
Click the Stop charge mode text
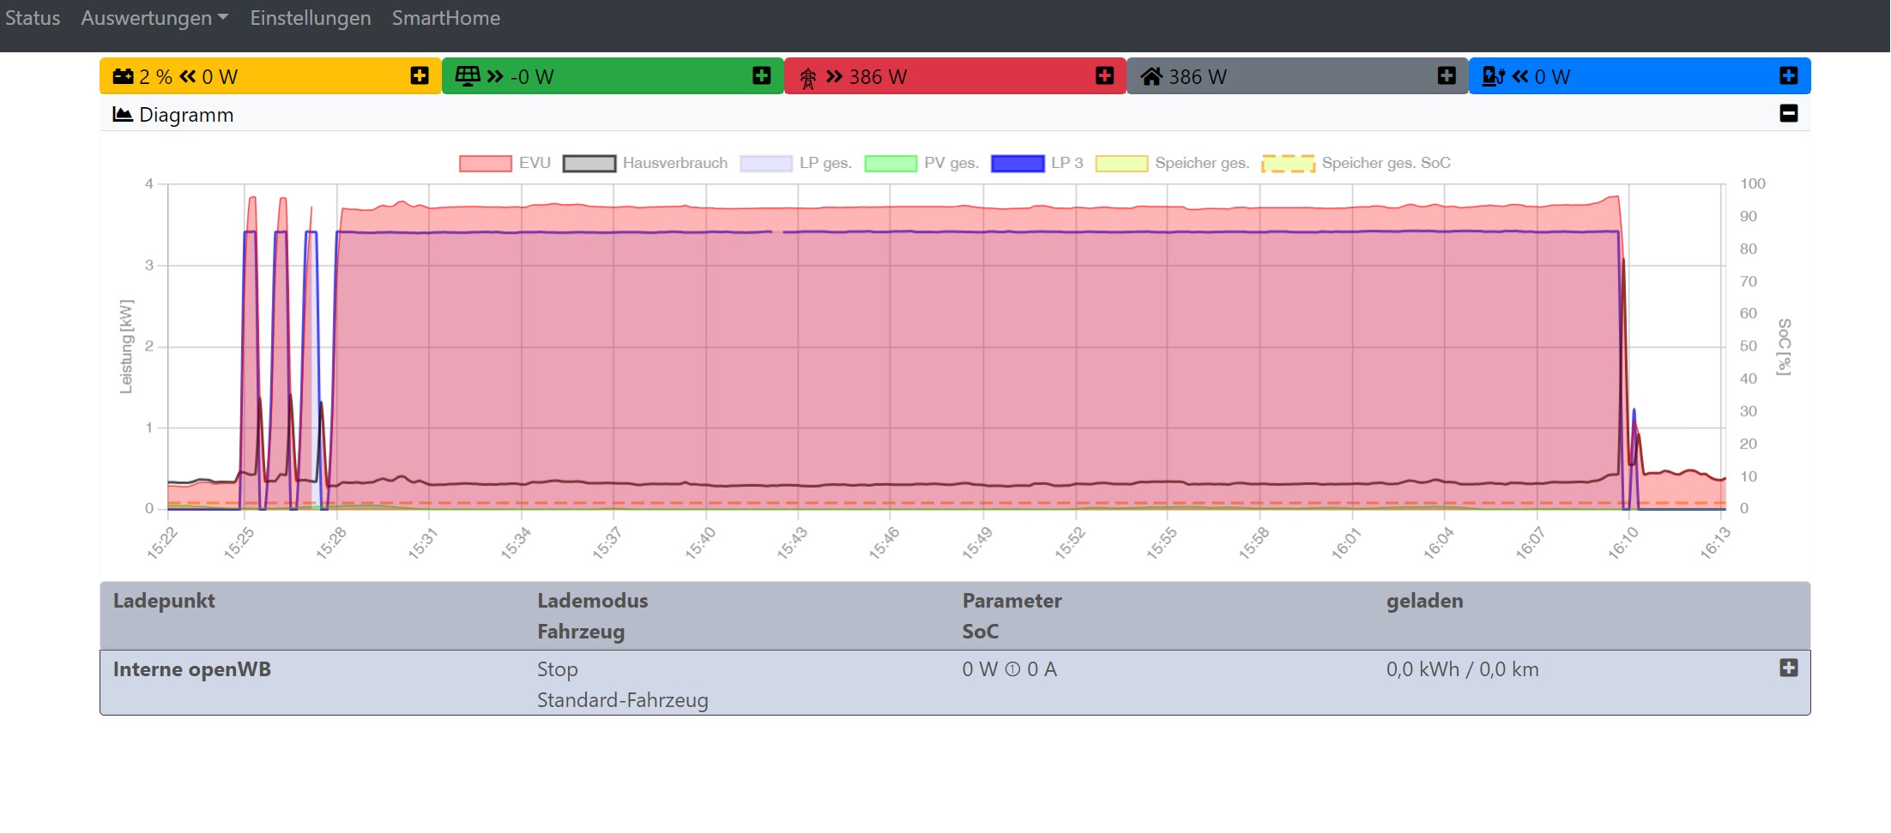[x=557, y=669]
